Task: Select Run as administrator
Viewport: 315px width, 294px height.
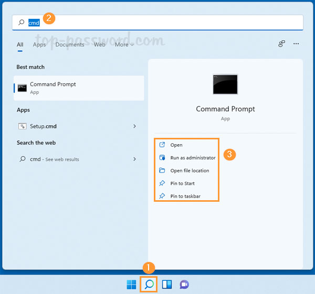Action: click(x=193, y=158)
